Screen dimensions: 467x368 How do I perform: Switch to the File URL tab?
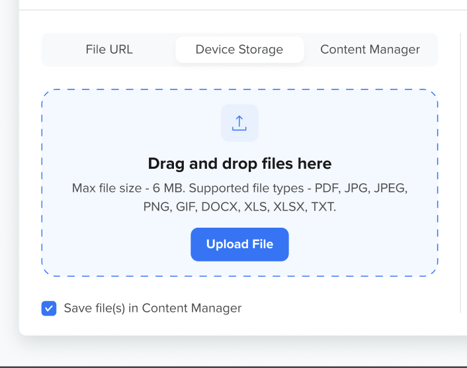pyautogui.click(x=109, y=50)
